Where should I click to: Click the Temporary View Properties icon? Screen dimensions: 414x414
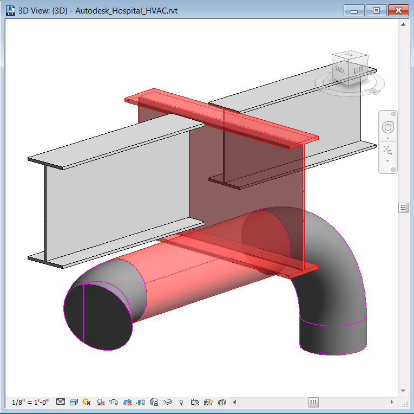195,402
